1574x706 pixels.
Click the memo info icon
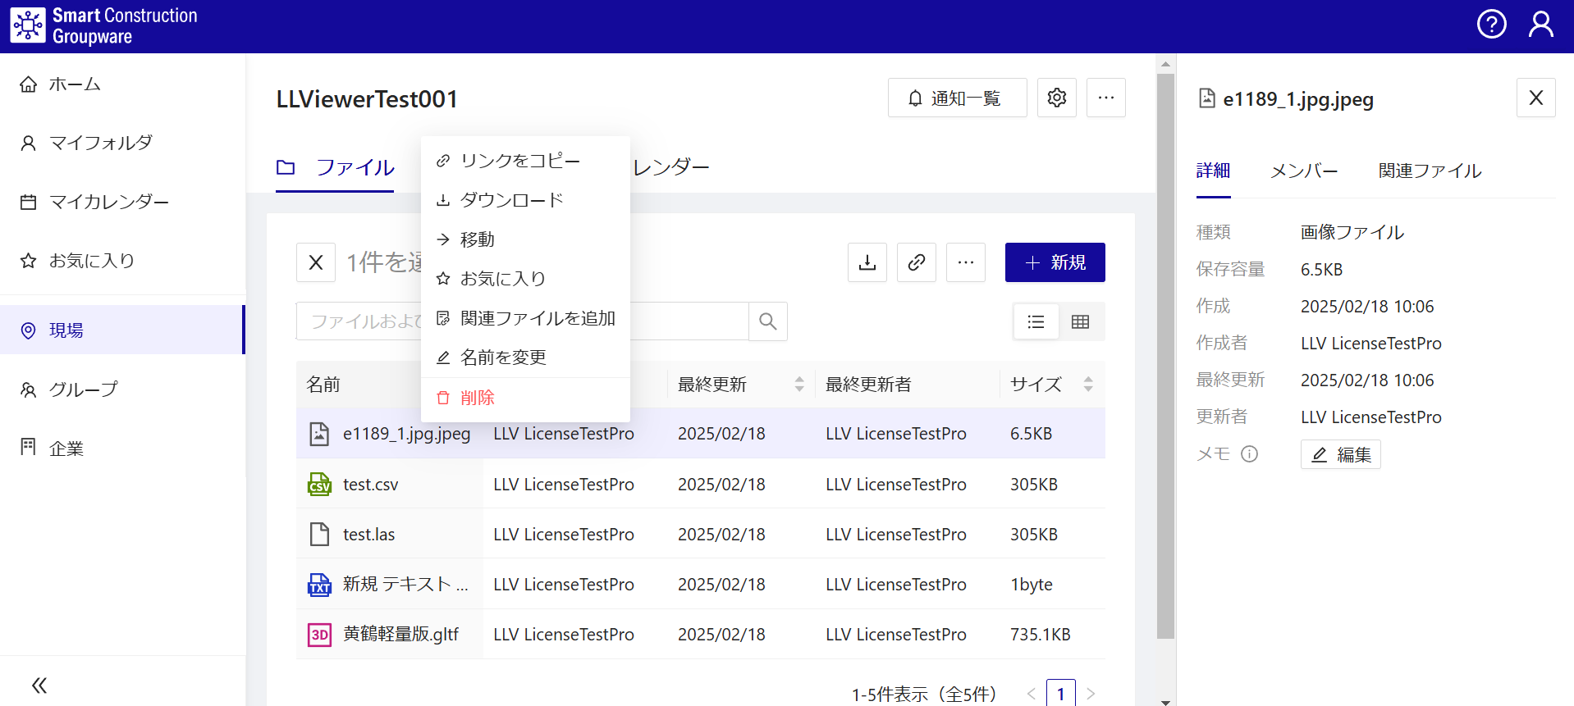click(1249, 454)
